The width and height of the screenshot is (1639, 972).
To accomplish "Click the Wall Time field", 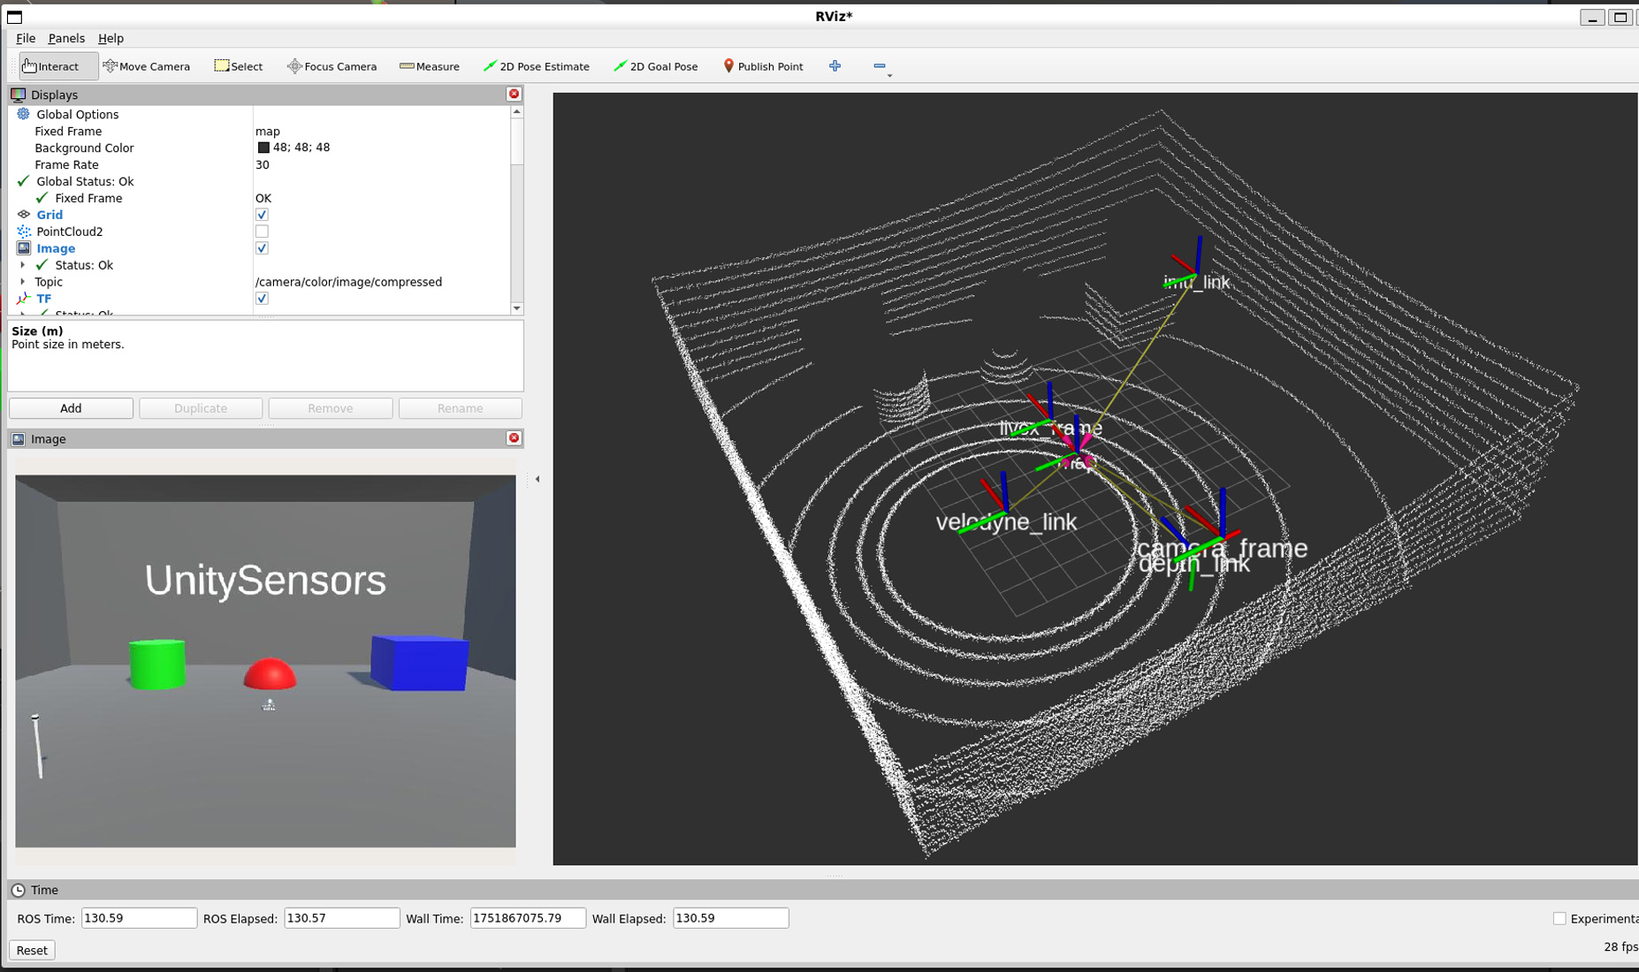I will click(x=528, y=918).
